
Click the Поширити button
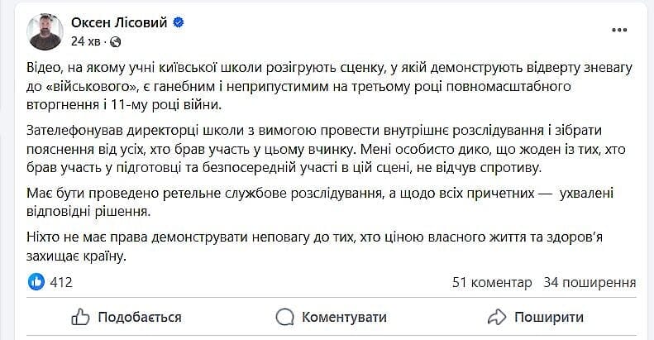pyautogui.click(x=536, y=317)
